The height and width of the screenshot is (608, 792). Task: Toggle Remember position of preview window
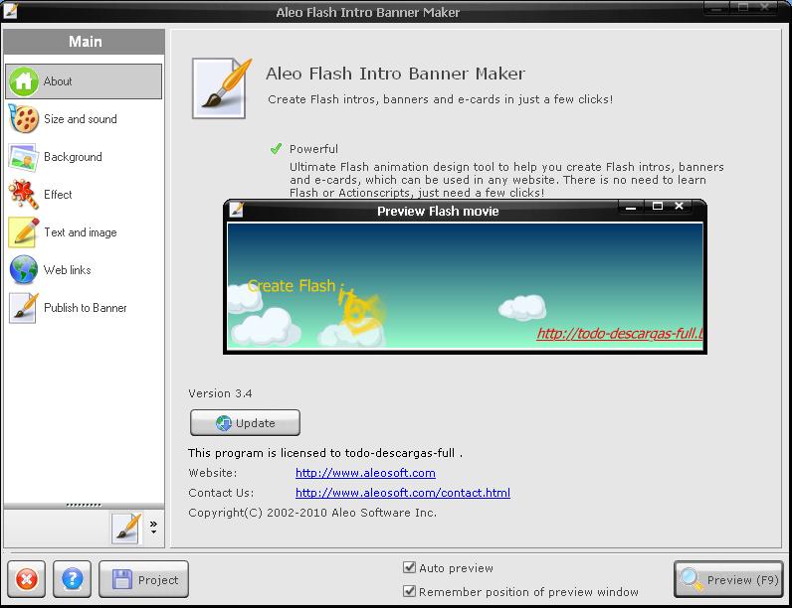coord(409,591)
